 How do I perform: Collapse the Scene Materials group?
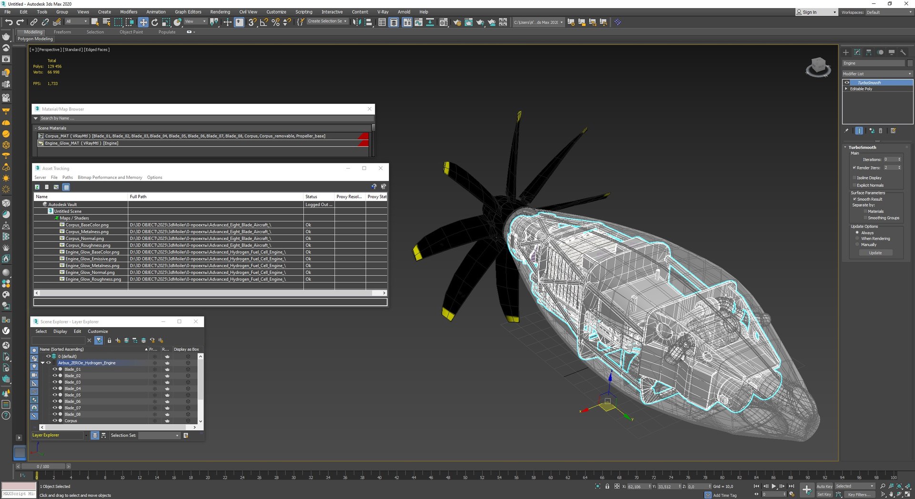tap(35, 128)
